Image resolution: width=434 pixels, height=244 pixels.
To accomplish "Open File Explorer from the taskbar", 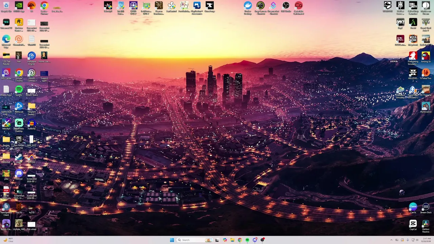I will [x=232, y=240].
